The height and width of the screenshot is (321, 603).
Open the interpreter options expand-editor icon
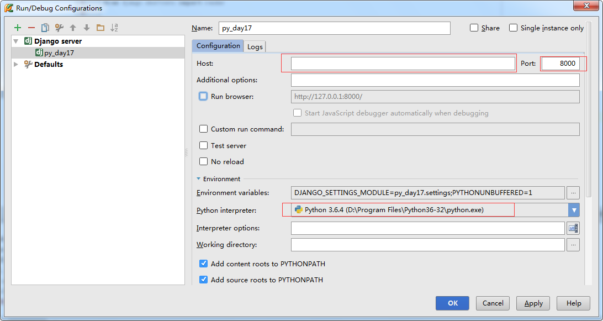point(573,228)
